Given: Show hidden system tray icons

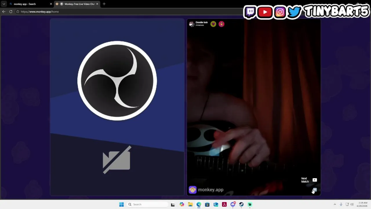Looking at the screenshot, I should click(335, 204).
